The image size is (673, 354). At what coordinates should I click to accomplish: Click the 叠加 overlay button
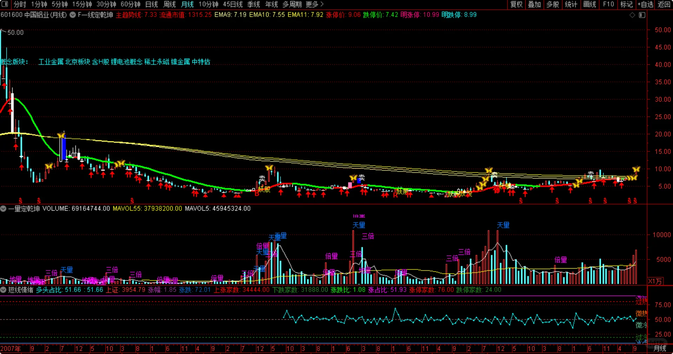coord(534,4)
